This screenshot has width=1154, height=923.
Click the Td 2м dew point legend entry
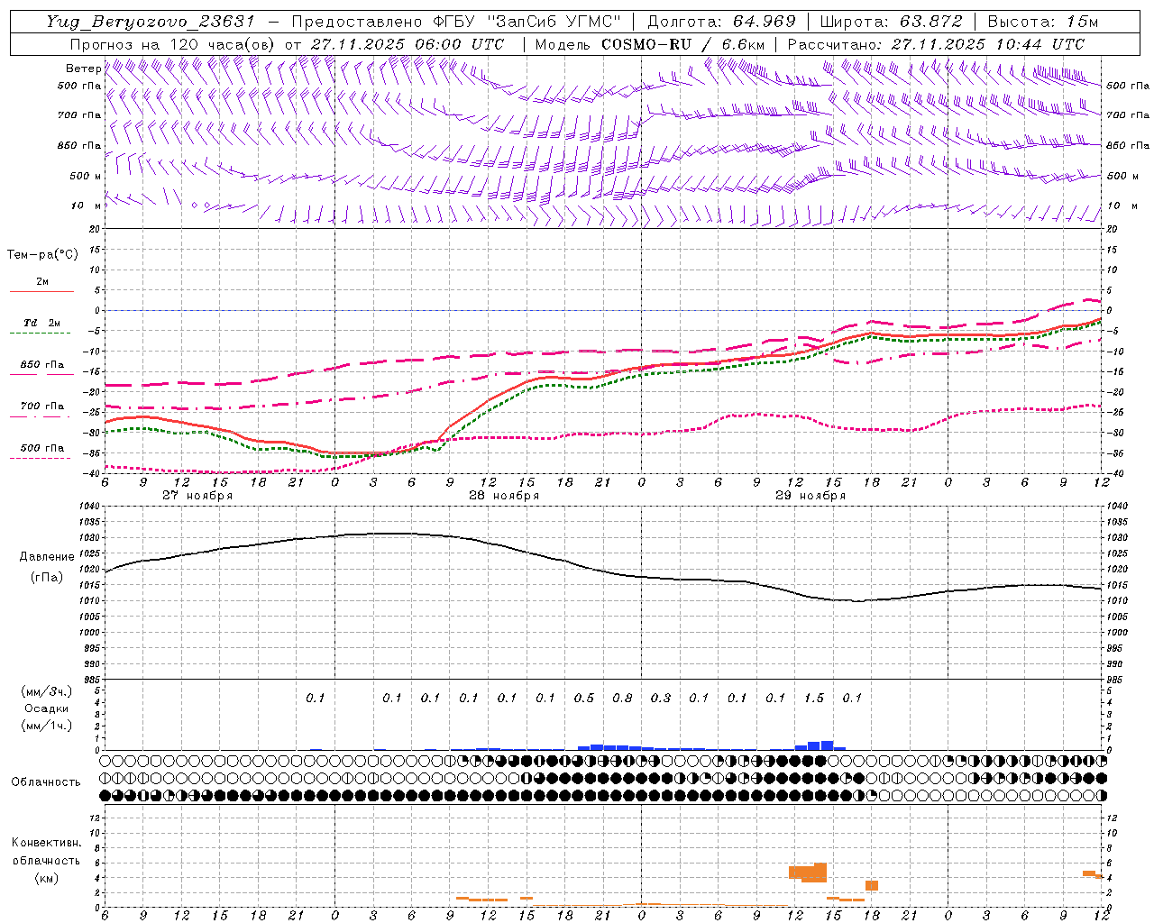(x=42, y=323)
